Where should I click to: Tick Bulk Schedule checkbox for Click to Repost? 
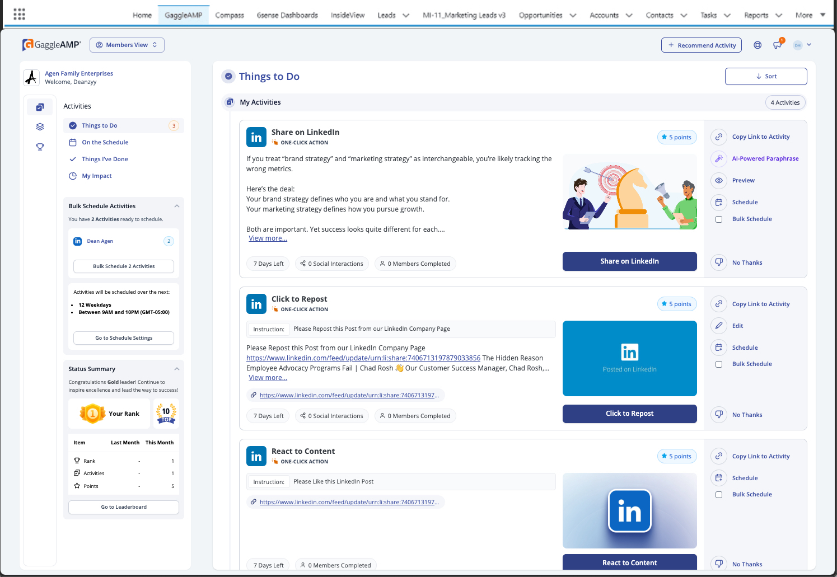coord(719,364)
